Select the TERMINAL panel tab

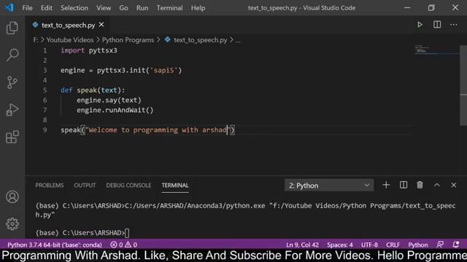point(175,186)
